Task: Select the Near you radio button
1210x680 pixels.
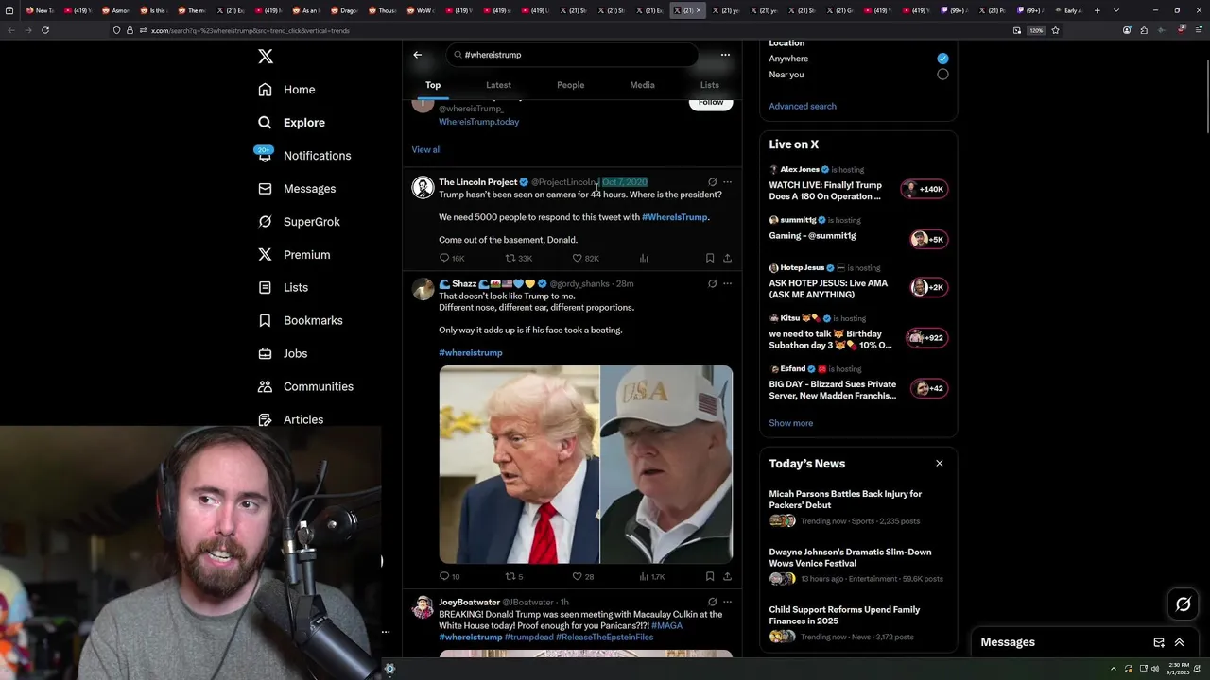Action: coord(942,75)
